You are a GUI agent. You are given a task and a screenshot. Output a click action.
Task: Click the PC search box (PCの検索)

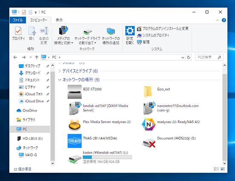[209, 57]
